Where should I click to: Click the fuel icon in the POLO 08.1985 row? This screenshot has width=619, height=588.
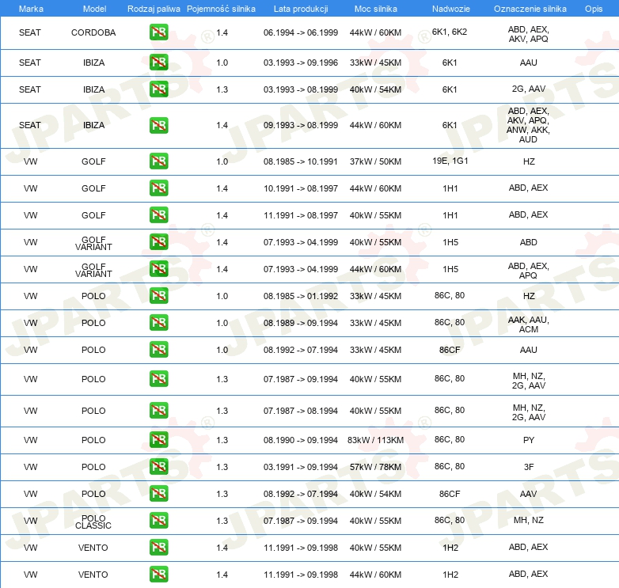[158, 295]
